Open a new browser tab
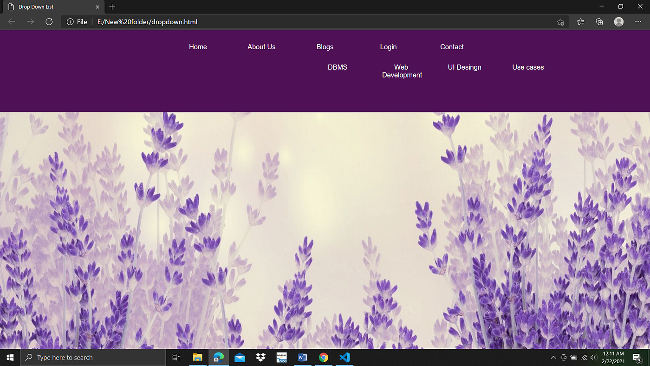 click(x=112, y=7)
